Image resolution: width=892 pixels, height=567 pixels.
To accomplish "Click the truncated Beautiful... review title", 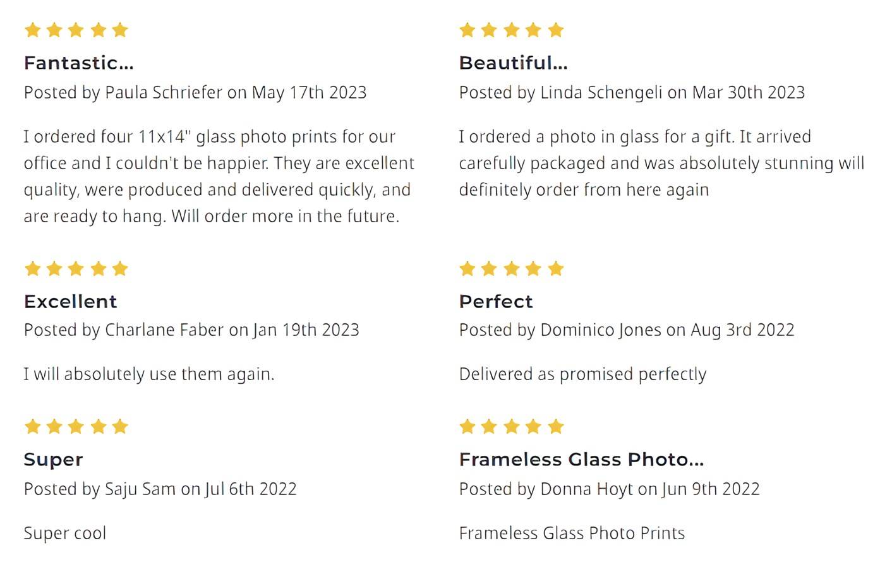I will click(514, 63).
